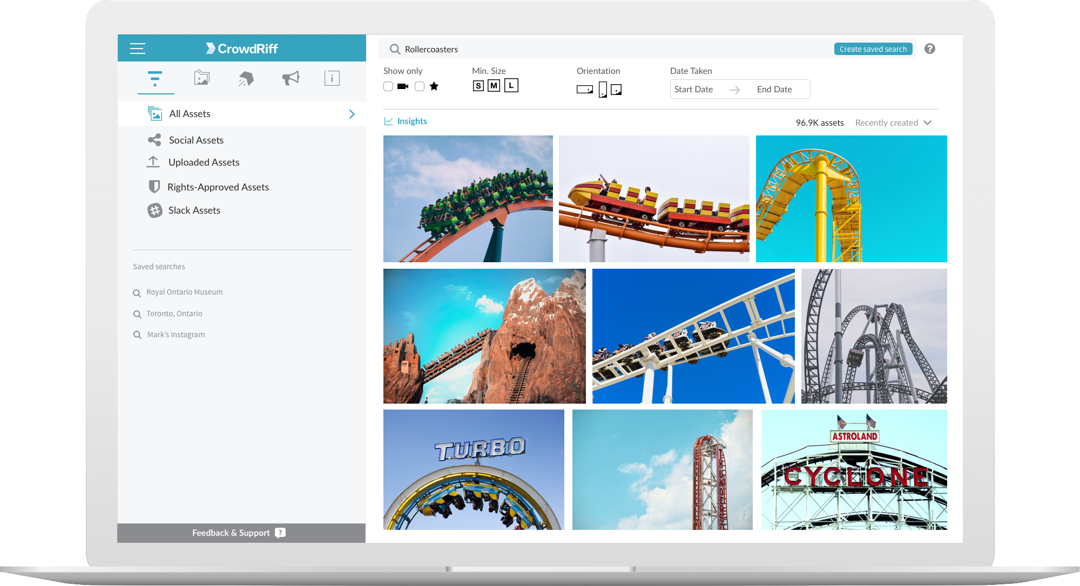Open the rights/tag tab icon
Image resolution: width=1080 pixels, height=586 pixels.
point(246,79)
